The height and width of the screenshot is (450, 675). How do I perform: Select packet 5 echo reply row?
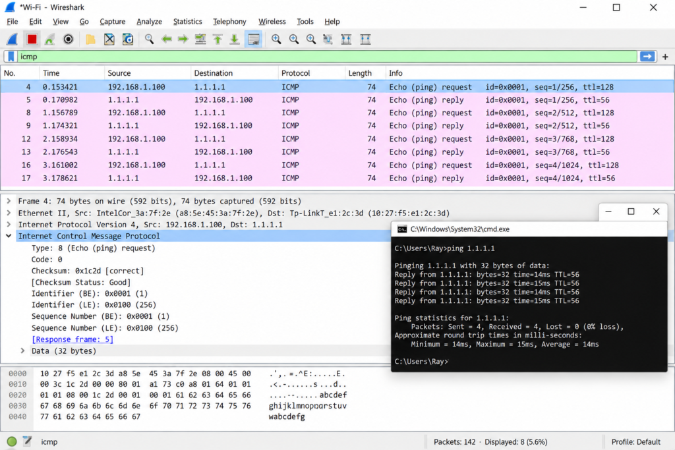[x=337, y=99]
